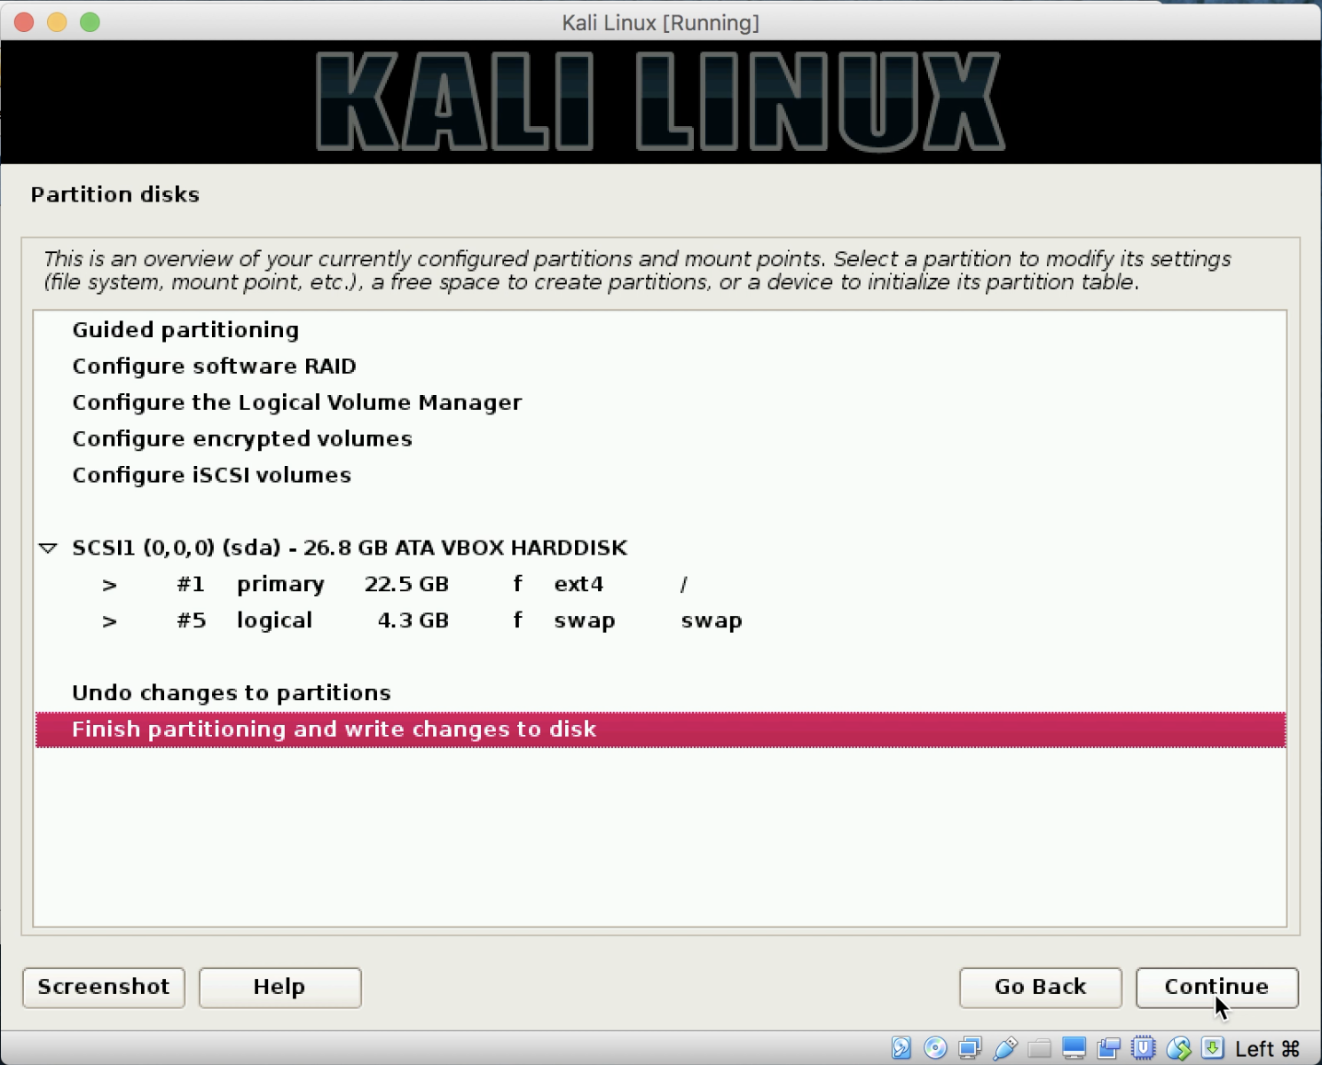Click the Left ⌘ host key indicator
The height and width of the screenshot is (1065, 1322).
tap(1267, 1049)
